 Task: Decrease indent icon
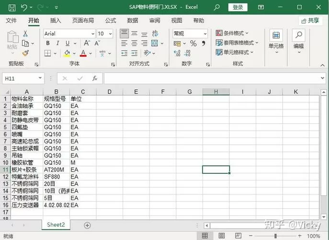[124, 53]
